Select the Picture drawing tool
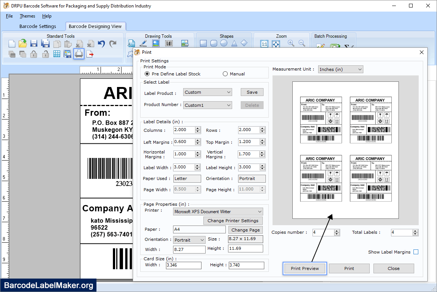This screenshot has height=292, width=437. 156,43
